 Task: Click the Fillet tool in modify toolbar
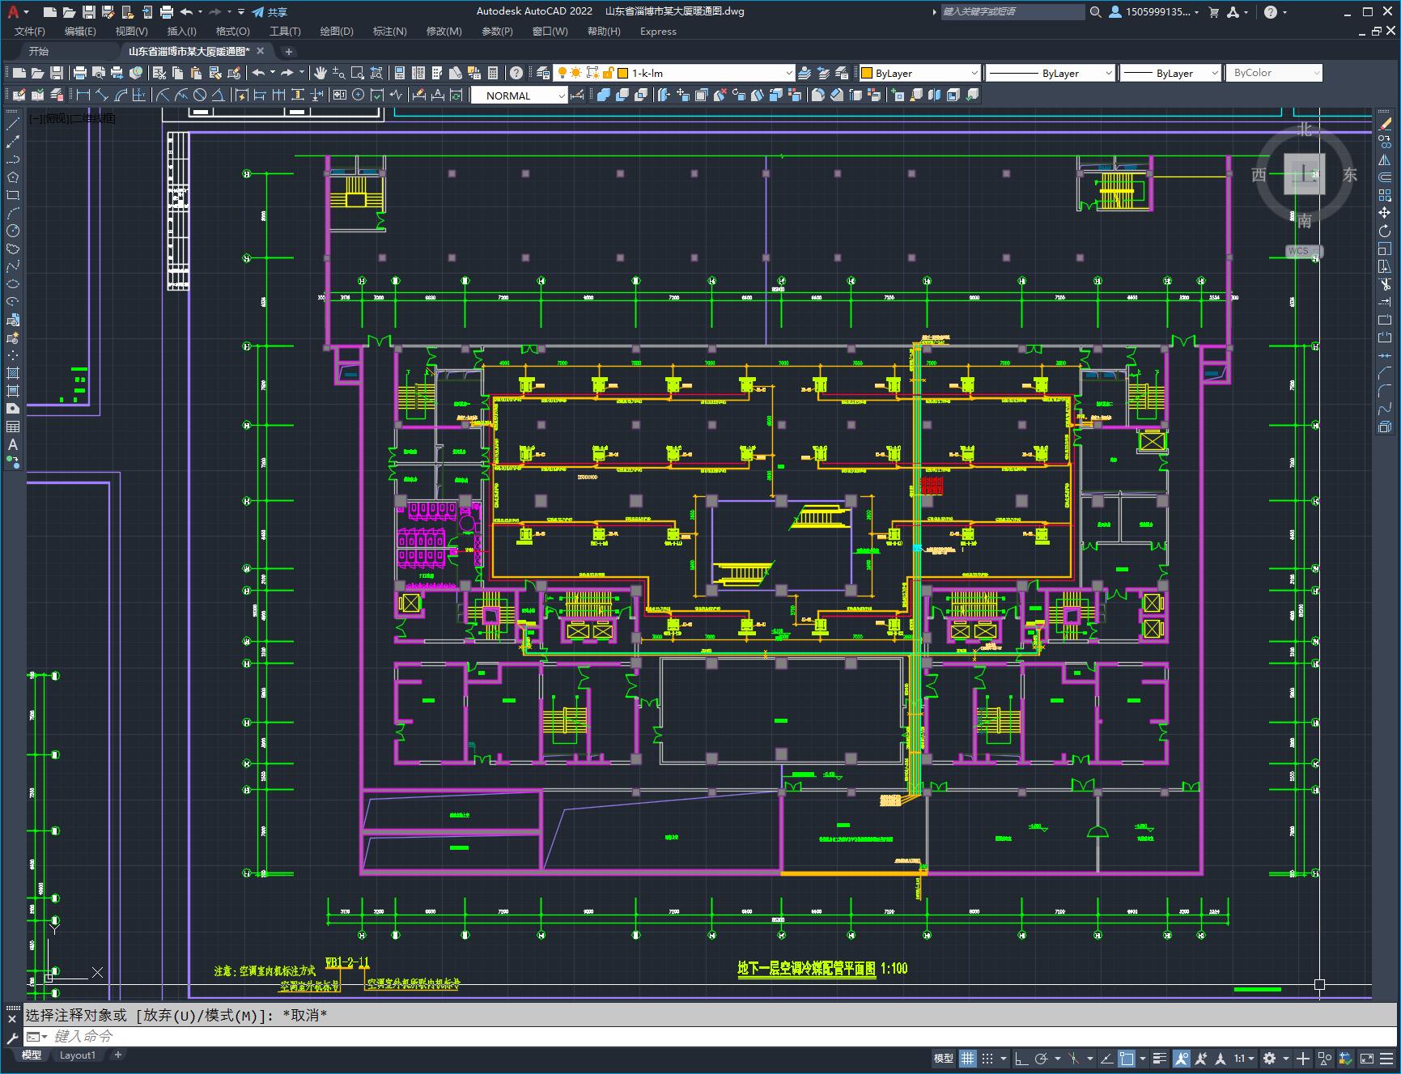(x=1385, y=391)
